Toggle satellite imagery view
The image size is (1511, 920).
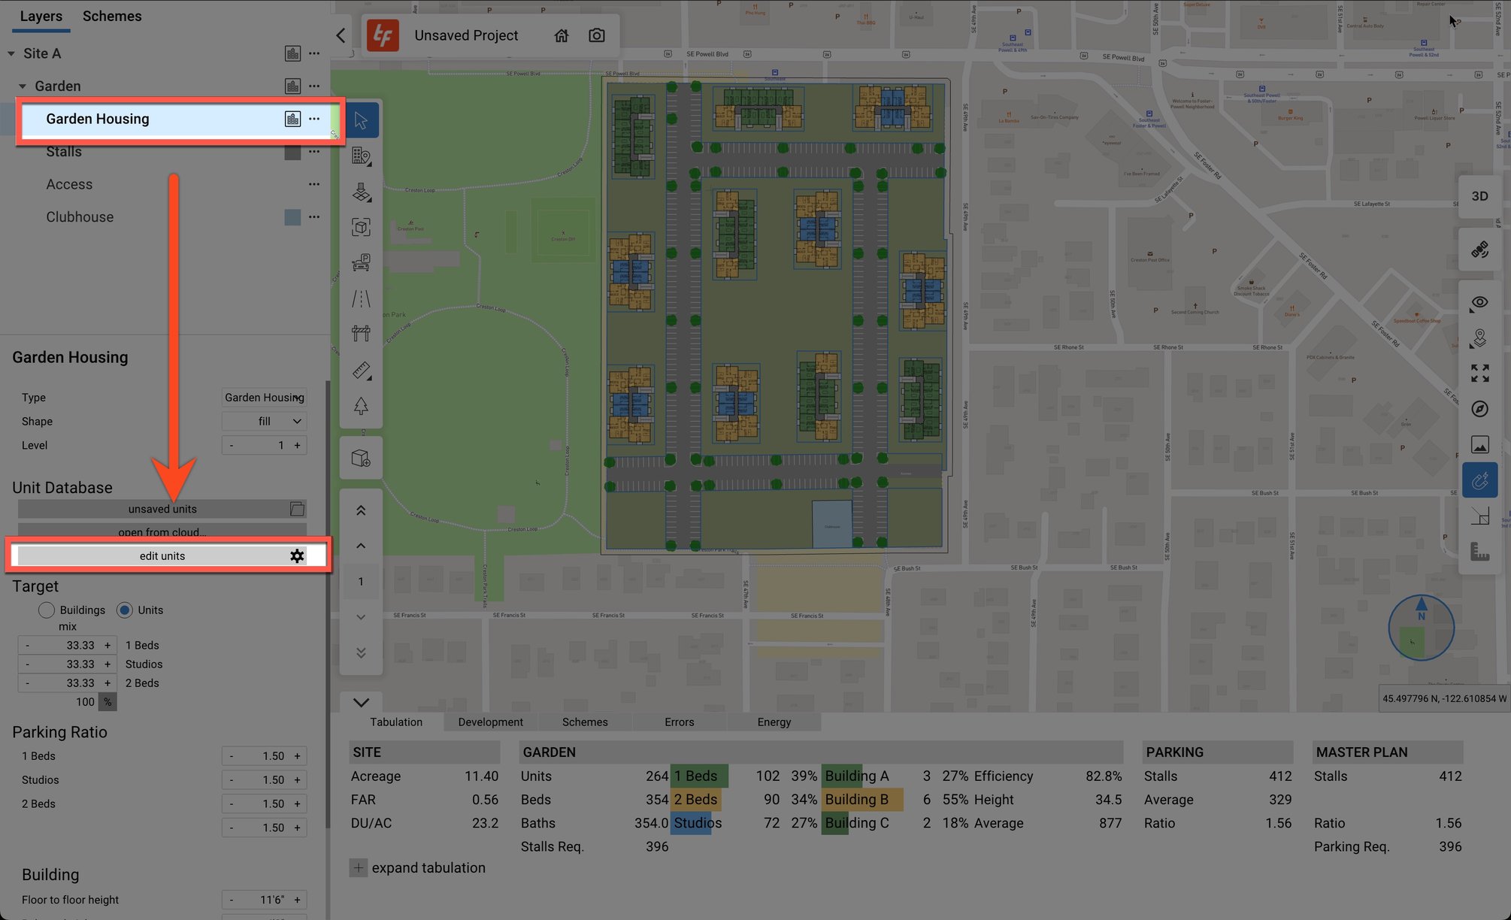[1479, 250]
